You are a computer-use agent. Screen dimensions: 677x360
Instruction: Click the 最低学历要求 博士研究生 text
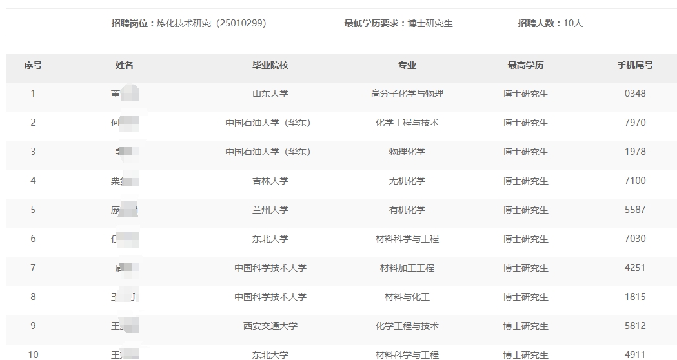coord(399,23)
